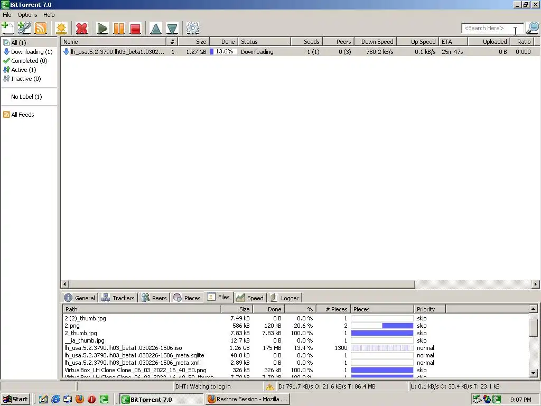Click the Create New Torrent icon
The height and width of the screenshot is (406, 541).
[61, 29]
